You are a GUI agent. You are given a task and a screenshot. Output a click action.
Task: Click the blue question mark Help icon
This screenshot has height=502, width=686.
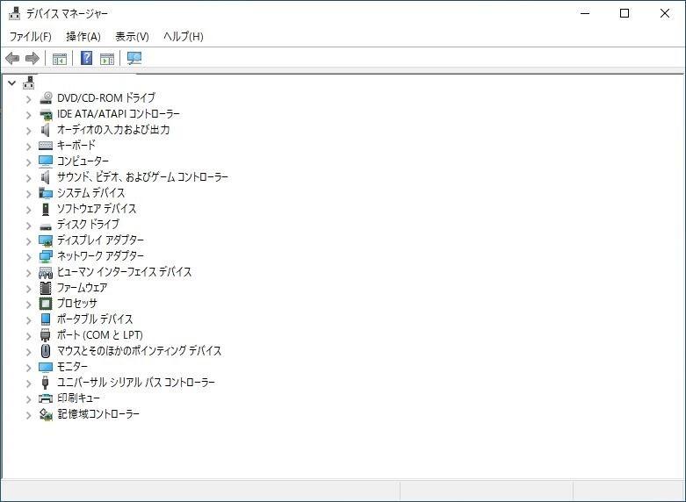(x=87, y=58)
